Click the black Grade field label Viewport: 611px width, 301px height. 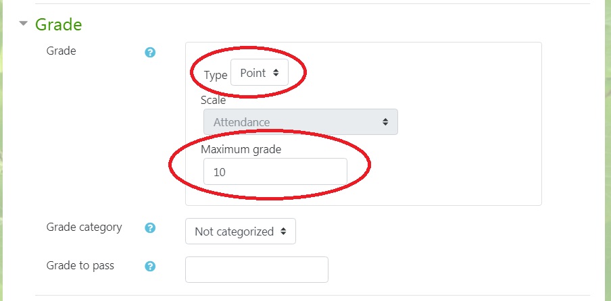tap(62, 51)
